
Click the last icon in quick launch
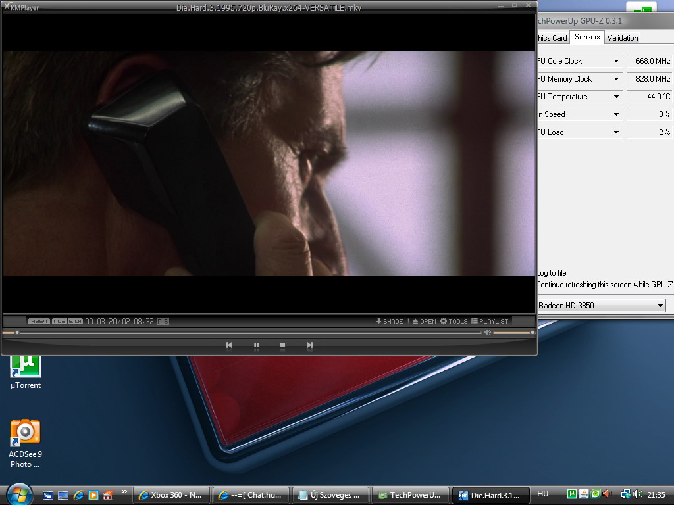coord(108,495)
